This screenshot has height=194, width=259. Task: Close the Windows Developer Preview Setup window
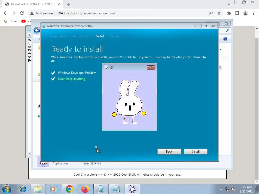[213, 26]
